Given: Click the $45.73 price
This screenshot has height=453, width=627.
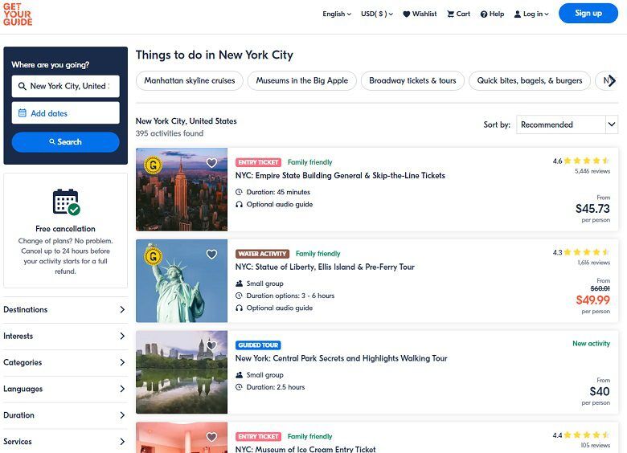Looking at the screenshot, I should point(592,209).
